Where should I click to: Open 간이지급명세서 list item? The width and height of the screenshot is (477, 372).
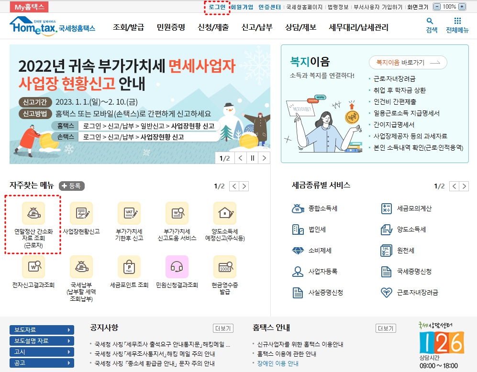[x=394, y=125]
